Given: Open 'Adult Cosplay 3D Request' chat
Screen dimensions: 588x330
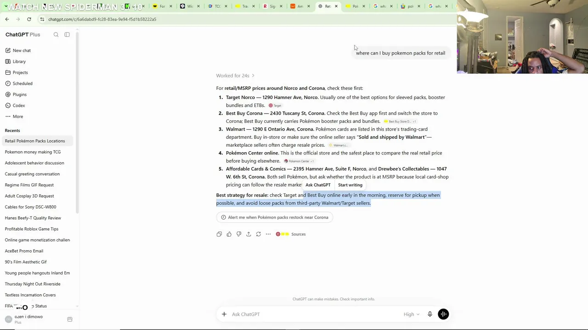Looking at the screenshot, I should click(37, 196).
